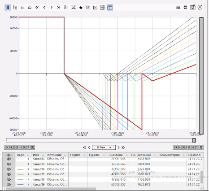Toggle visibility eye for Канал35
209x191 pixels.
pos(9,164)
